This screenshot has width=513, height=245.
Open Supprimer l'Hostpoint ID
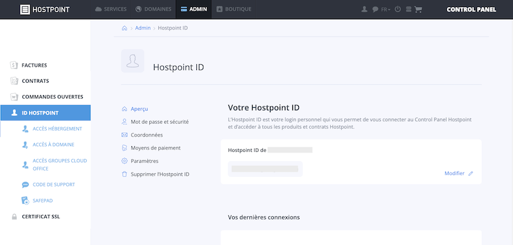coord(160,174)
